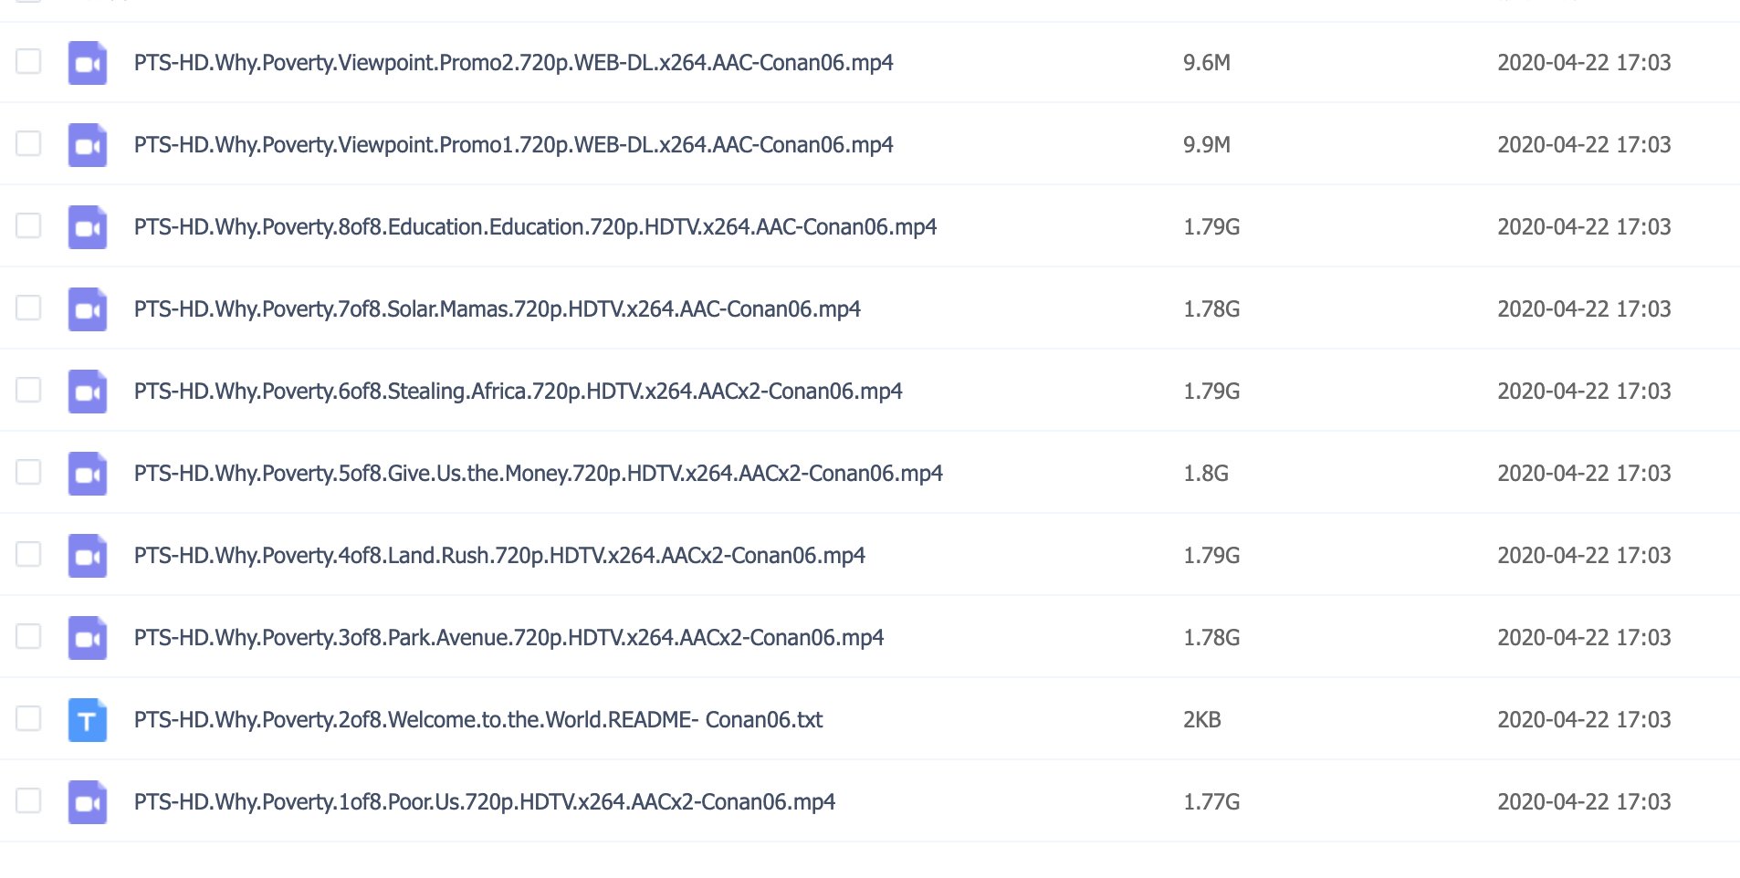Screen dimensions: 1740x878
Task: Click text file icon for README txt
Action: (x=88, y=720)
